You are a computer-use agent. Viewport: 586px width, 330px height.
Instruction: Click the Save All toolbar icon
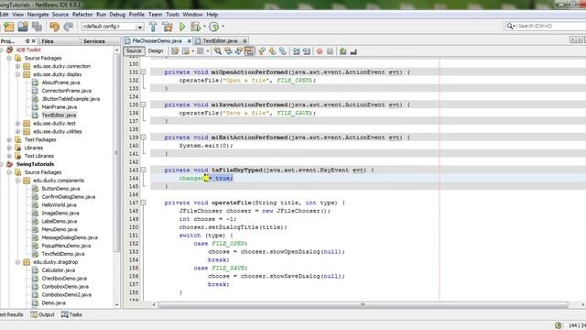pos(37,27)
